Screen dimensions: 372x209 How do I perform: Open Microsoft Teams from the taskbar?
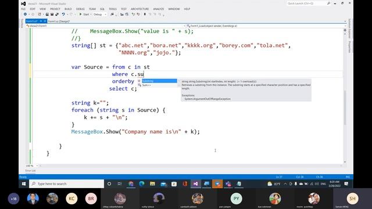tap(228, 184)
